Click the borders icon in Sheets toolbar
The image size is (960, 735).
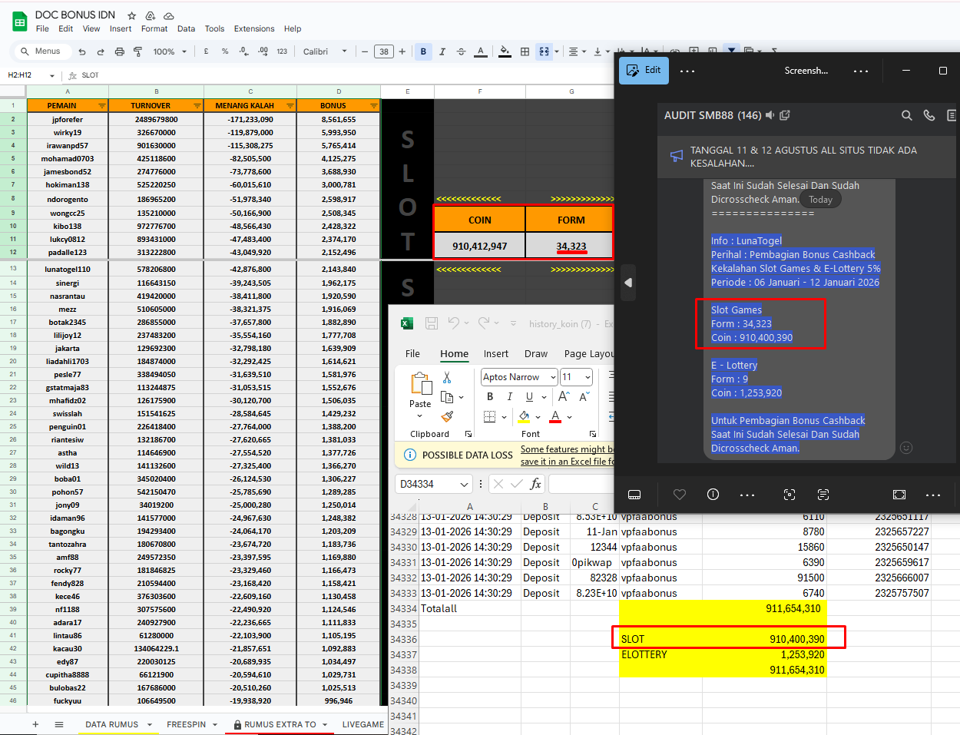(x=525, y=51)
